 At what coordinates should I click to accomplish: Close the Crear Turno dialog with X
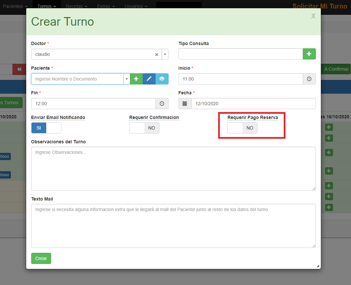313,16
